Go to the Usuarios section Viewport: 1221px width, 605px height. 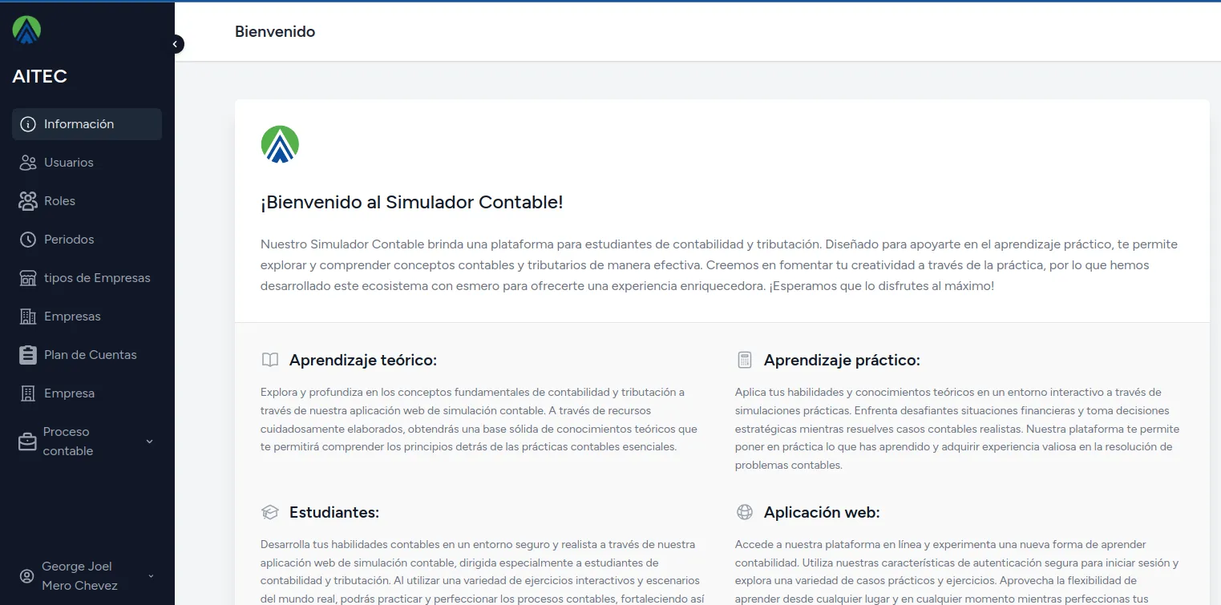[x=87, y=163]
